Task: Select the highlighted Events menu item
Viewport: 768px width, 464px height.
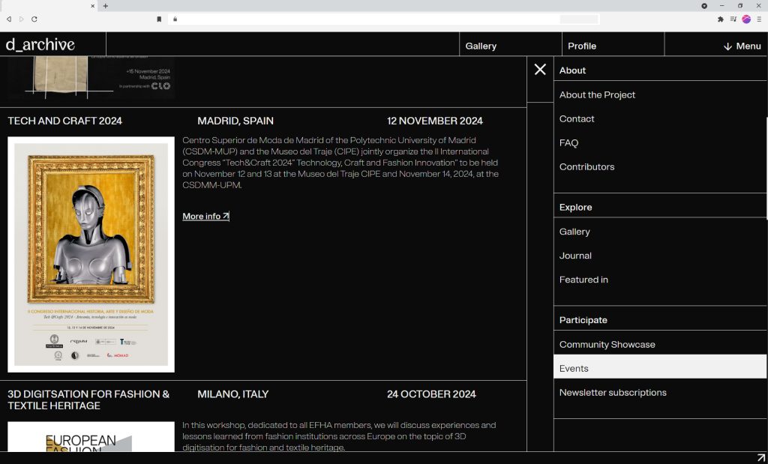Action: (660, 367)
